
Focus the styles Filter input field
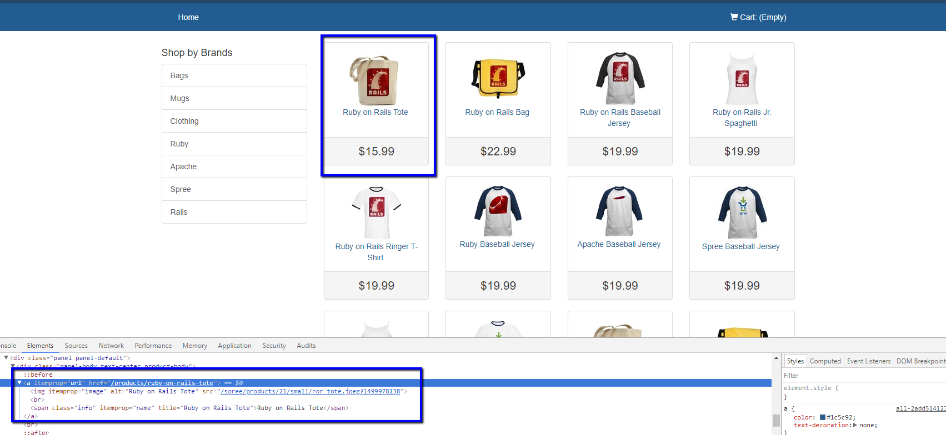(x=864, y=376)
